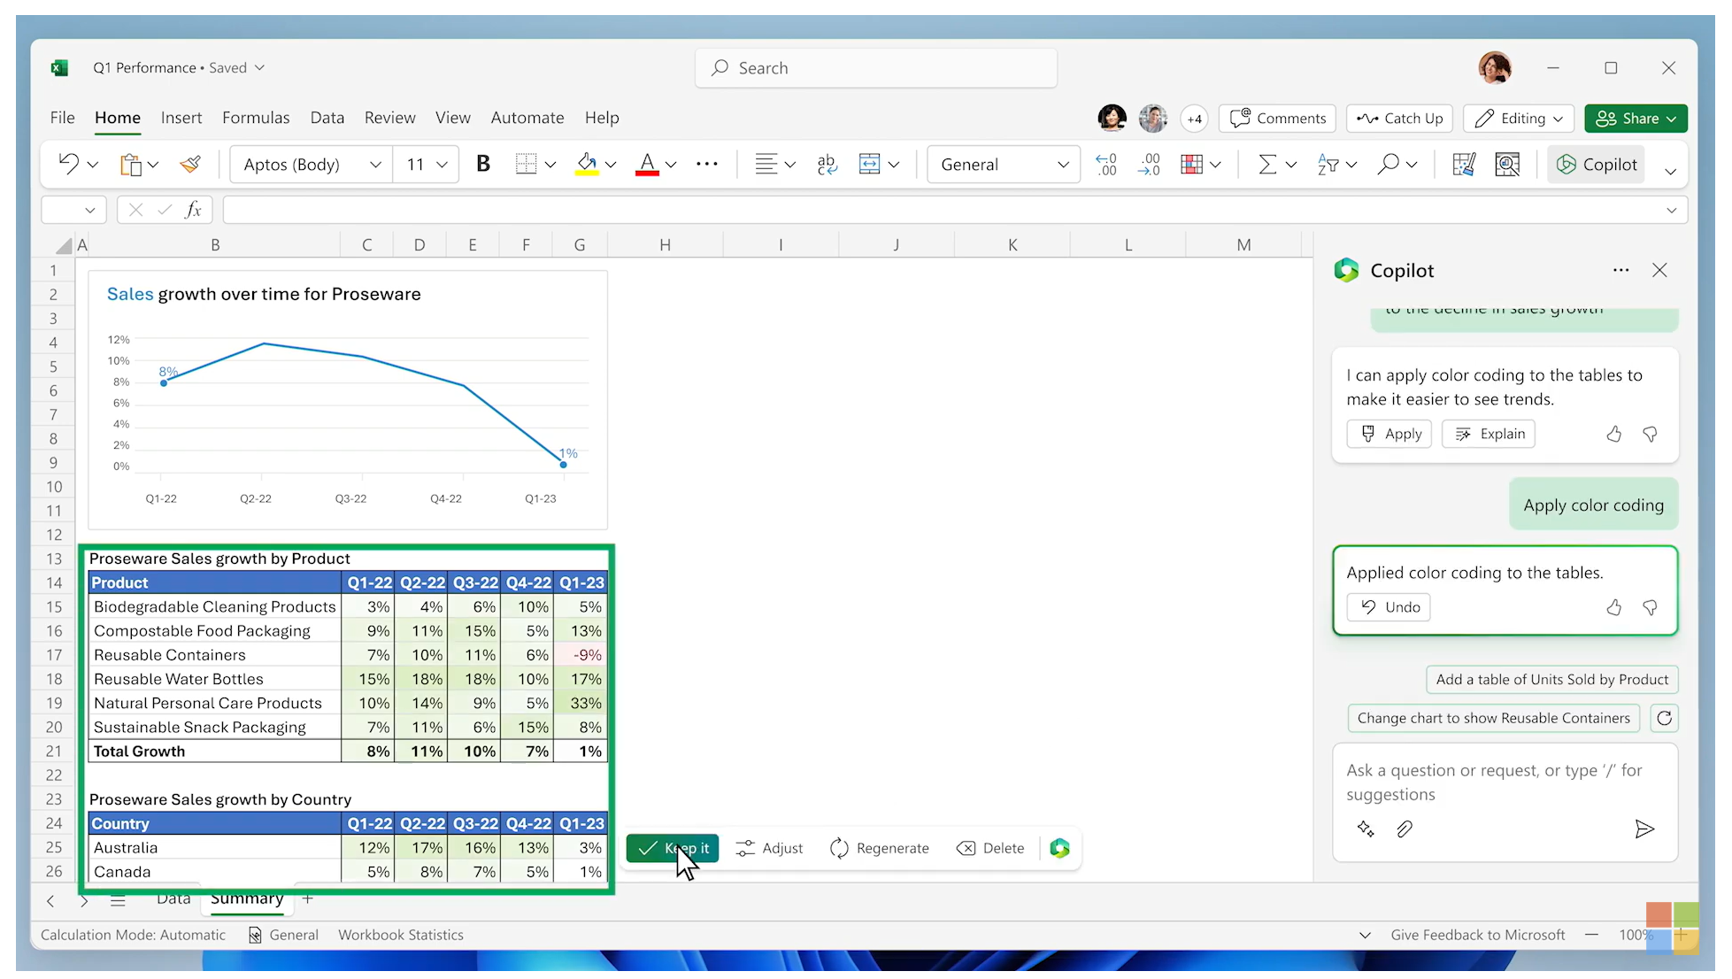Viewport: 1732px width, 979px height.
Task: Click the attach paperclip icon
Action: pyautogui.click(x=1405, y=829)
